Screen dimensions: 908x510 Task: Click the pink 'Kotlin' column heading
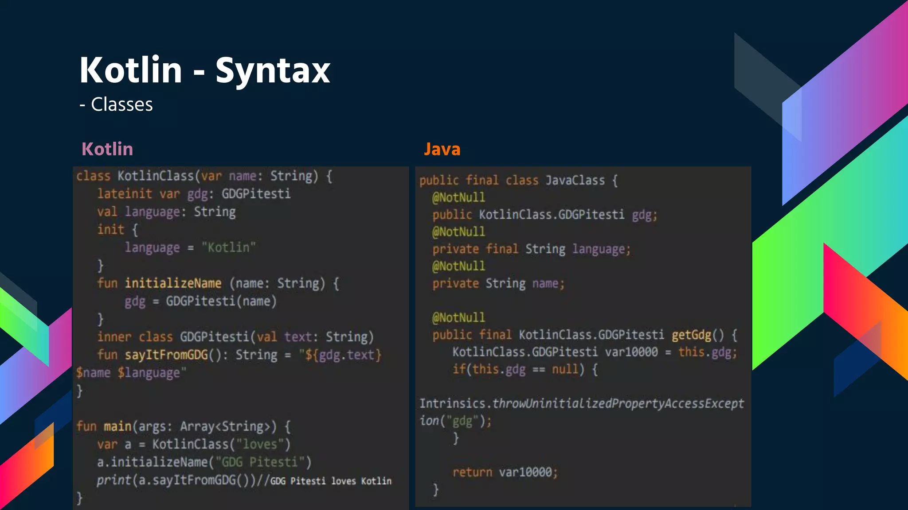click(107, 149)
